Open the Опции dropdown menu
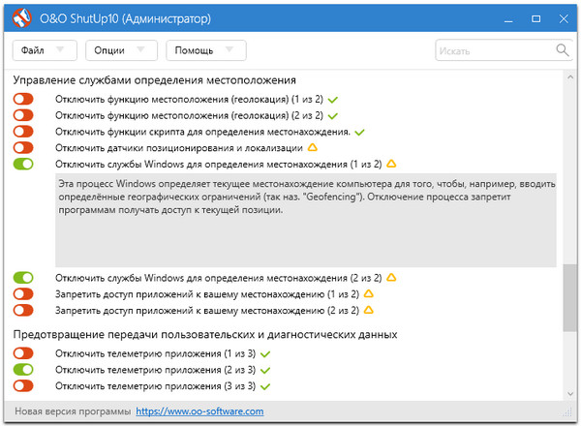Image resolution: width=581 pixels, height=426 pixels. pos(119,49)
